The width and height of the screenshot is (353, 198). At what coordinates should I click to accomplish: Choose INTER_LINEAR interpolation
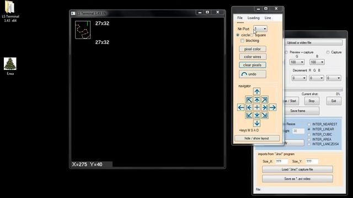point(309,129)
